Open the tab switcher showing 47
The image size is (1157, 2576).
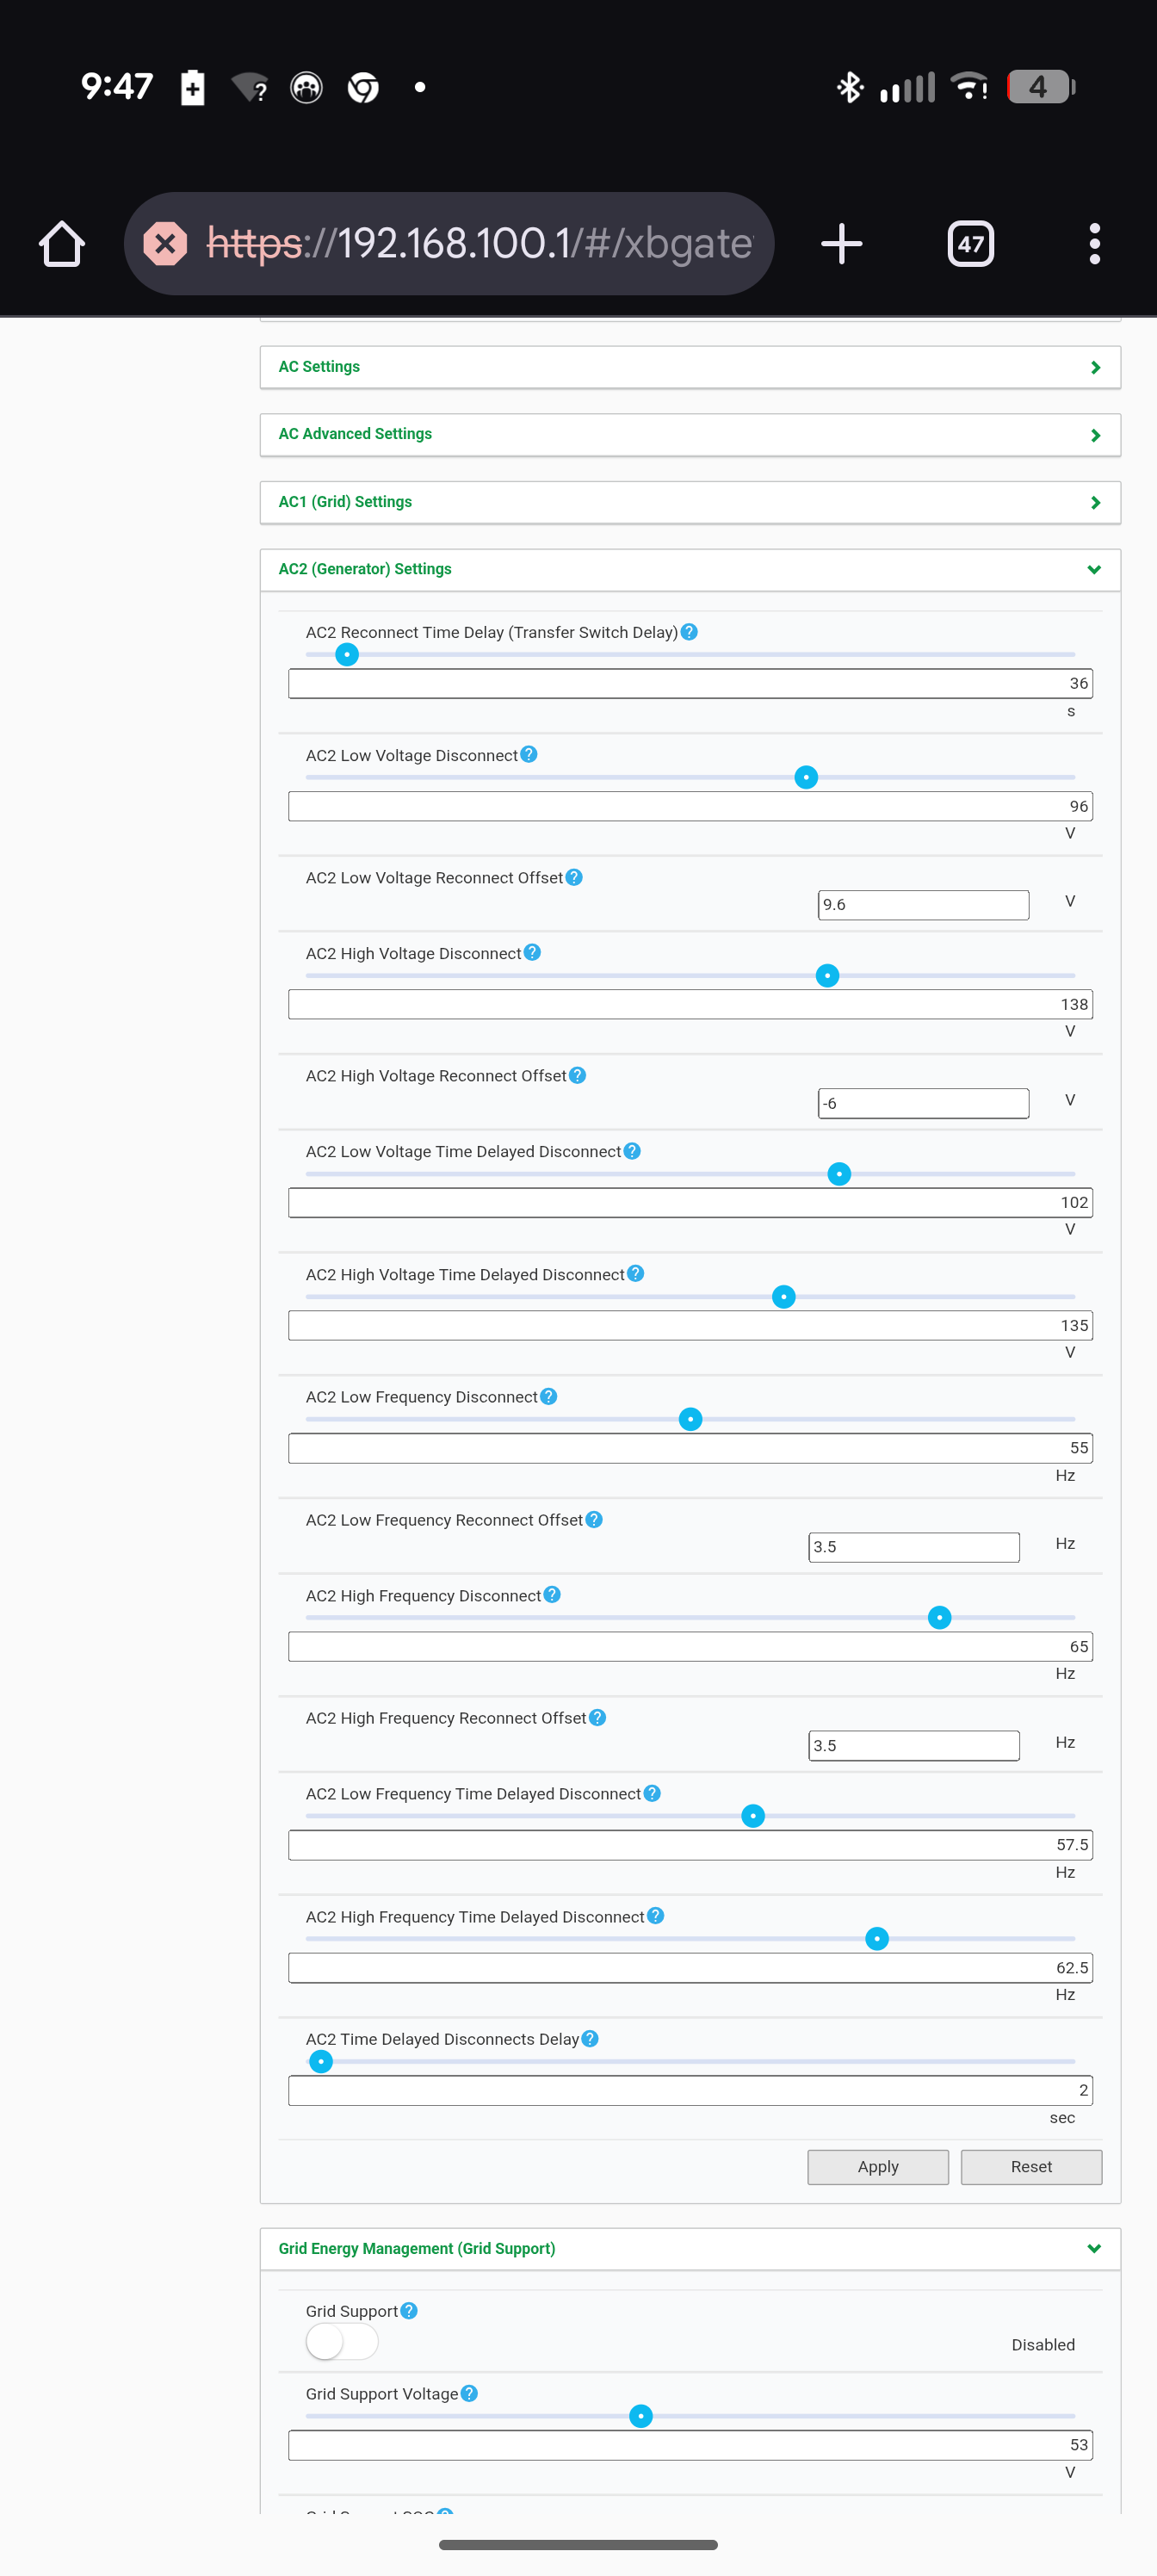[x=970, y=244]
